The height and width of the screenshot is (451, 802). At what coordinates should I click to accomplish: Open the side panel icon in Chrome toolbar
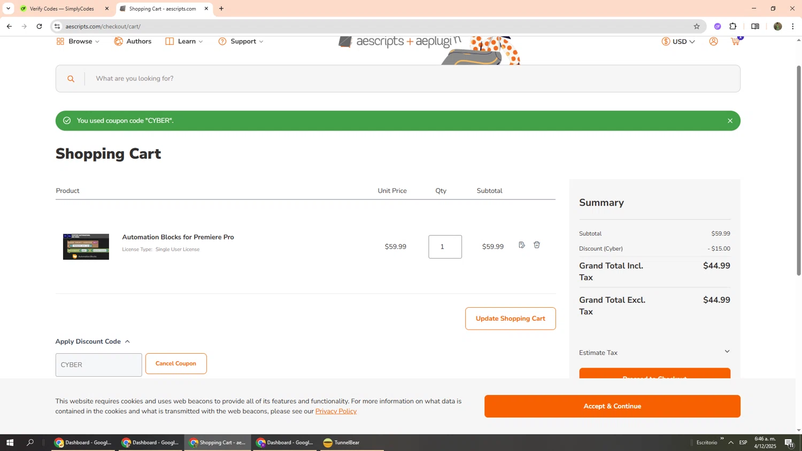[x=755, y=26]
